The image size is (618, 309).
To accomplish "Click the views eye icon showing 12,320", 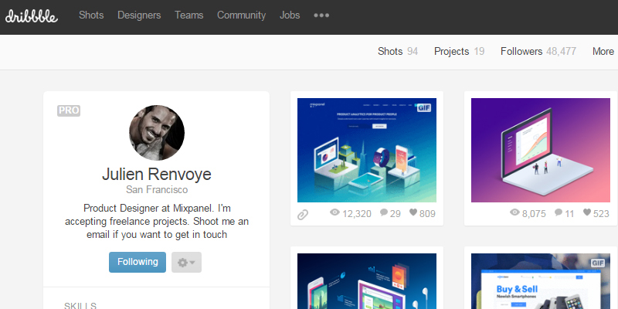I will click(334, 213).
